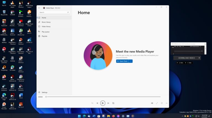This screenshot has height=118, width=212.
Task: Skip to the previous track
Action: (x=97, y=103)
